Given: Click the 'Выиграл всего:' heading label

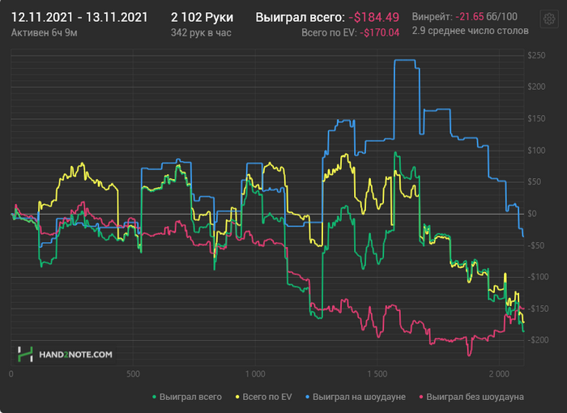Looking at the screenshot, I should tap(301, 17).
